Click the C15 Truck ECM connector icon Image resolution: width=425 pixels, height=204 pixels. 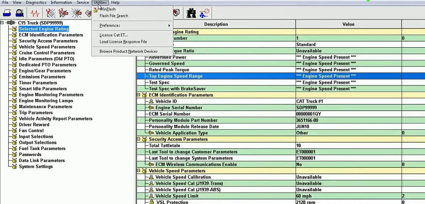pos(11,23)
